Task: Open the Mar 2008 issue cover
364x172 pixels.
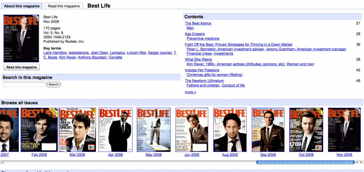Action: pyautogui.click(x=77, y=130)
